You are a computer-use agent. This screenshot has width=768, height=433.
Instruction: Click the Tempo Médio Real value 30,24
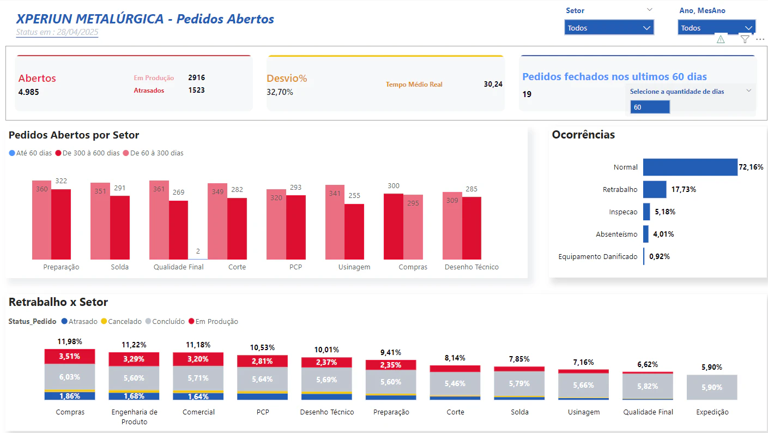click(493, 84)
